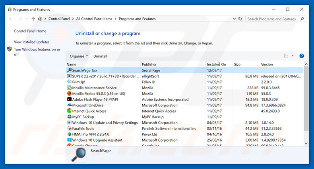Expand the view options dropdown arrow

(x=293, y=56)
